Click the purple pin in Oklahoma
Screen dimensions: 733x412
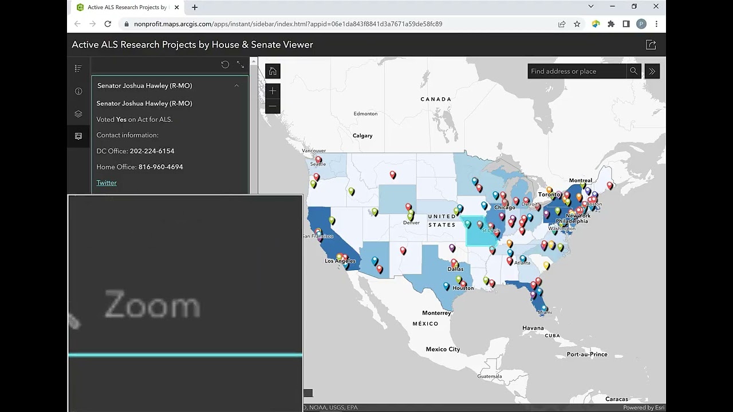pyautogui.click(x=452, y=248)
